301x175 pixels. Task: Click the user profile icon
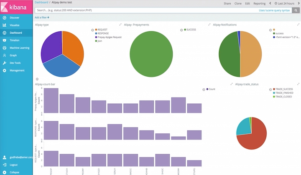coord(5,157)
